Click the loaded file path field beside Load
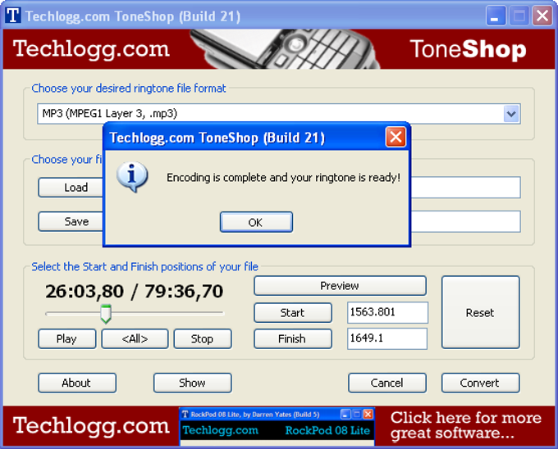The height and width of the screenshot is (449, 558). pyautogui.click(x=465, y=187)
